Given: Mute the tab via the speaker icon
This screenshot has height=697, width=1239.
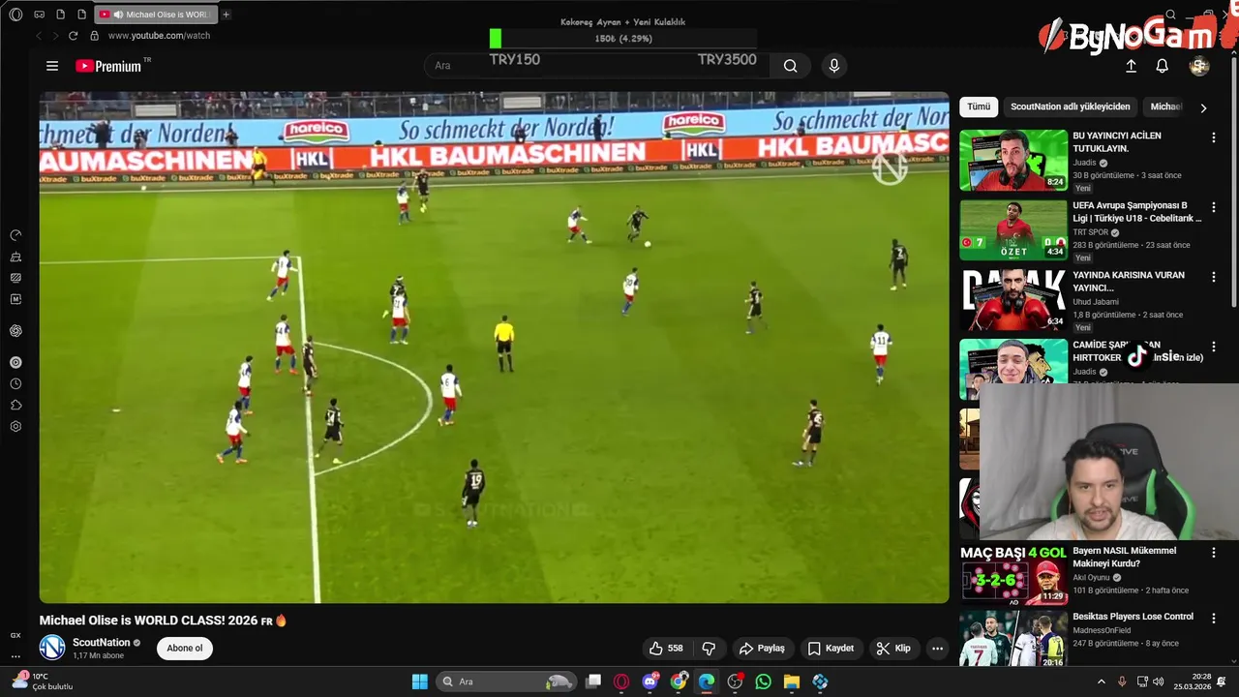Looking at the screenshot, I should 118,15.
